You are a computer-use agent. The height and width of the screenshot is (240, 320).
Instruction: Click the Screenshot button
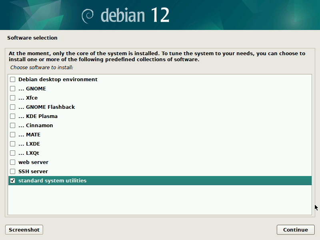click(24, 230)
